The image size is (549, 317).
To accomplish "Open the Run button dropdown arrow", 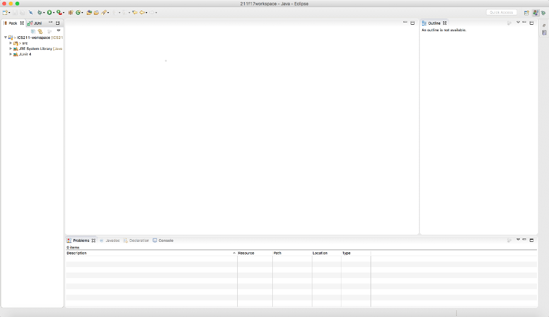I will pyautogui.click(x=54, y=13).
